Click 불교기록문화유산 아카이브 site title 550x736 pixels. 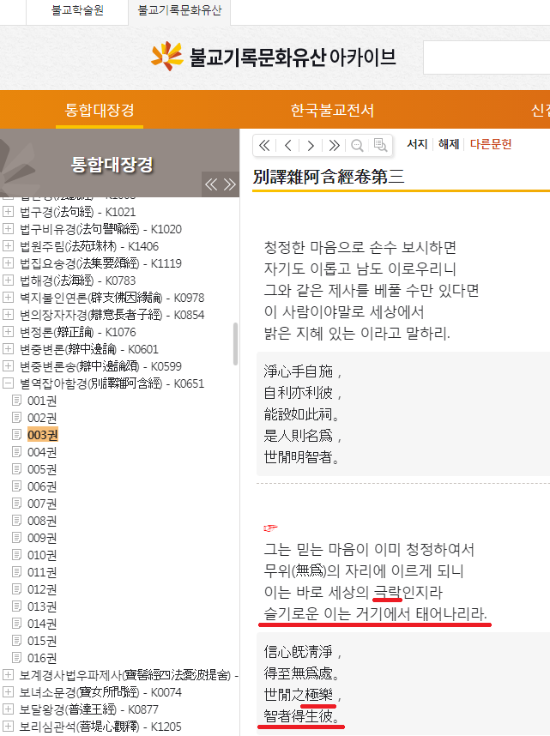coord(292,57)
